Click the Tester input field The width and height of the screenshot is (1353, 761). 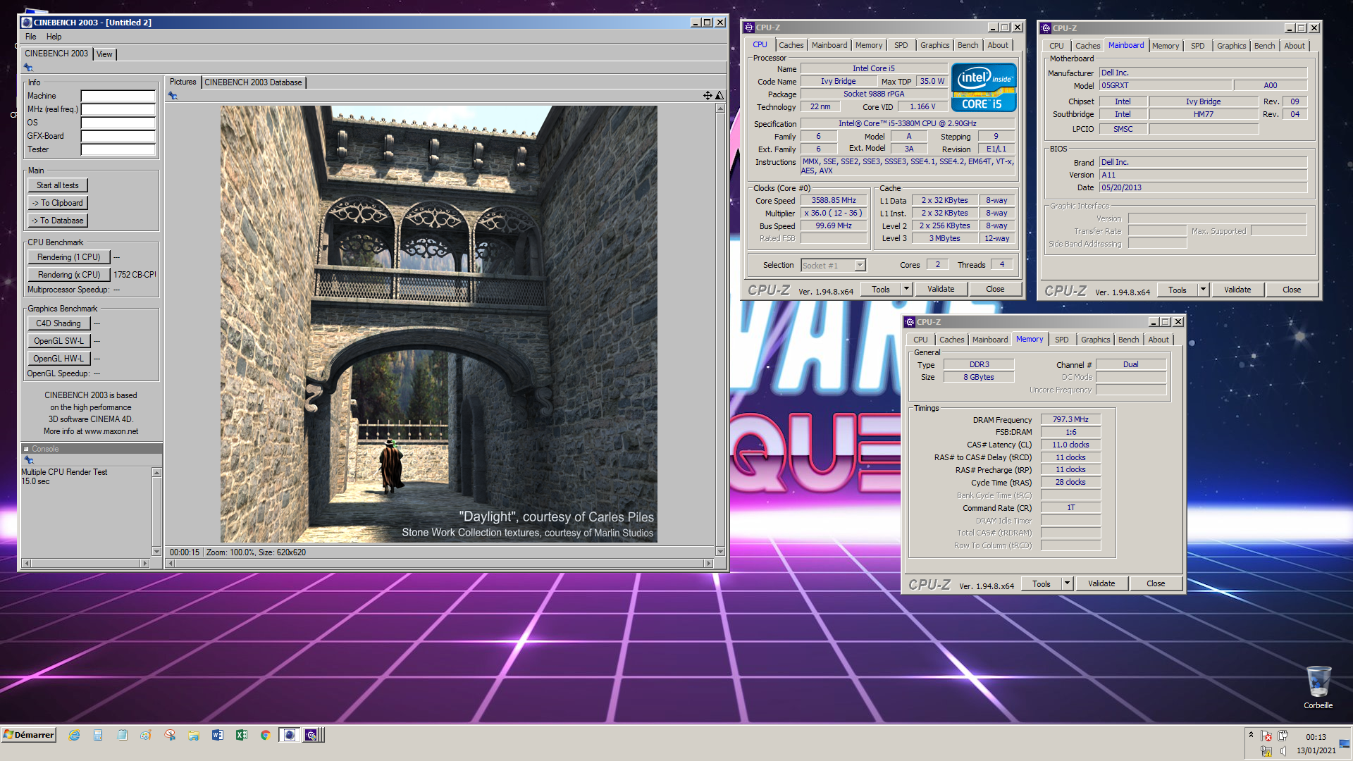point(118,149)
